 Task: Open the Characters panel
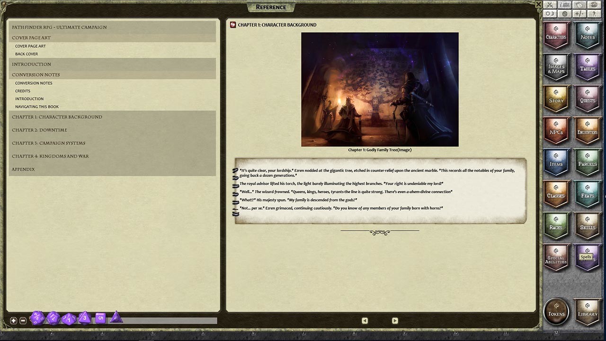(x=556, y=35)
